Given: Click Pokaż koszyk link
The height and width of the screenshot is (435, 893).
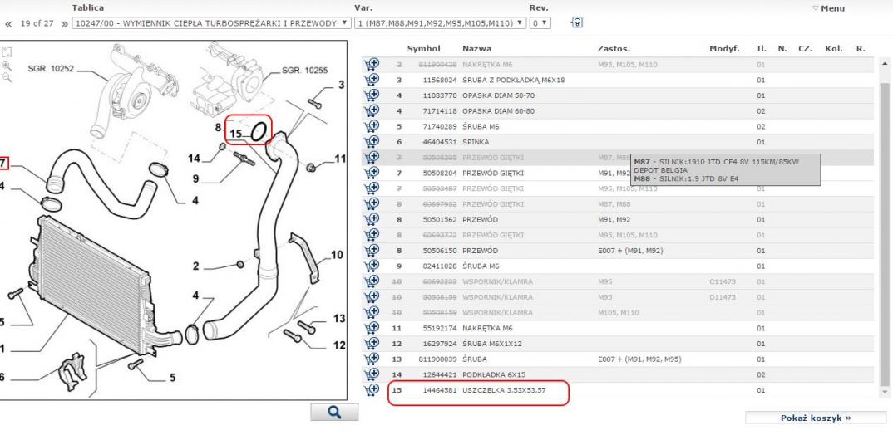Looking at the screenshot, I should (816, 418).
